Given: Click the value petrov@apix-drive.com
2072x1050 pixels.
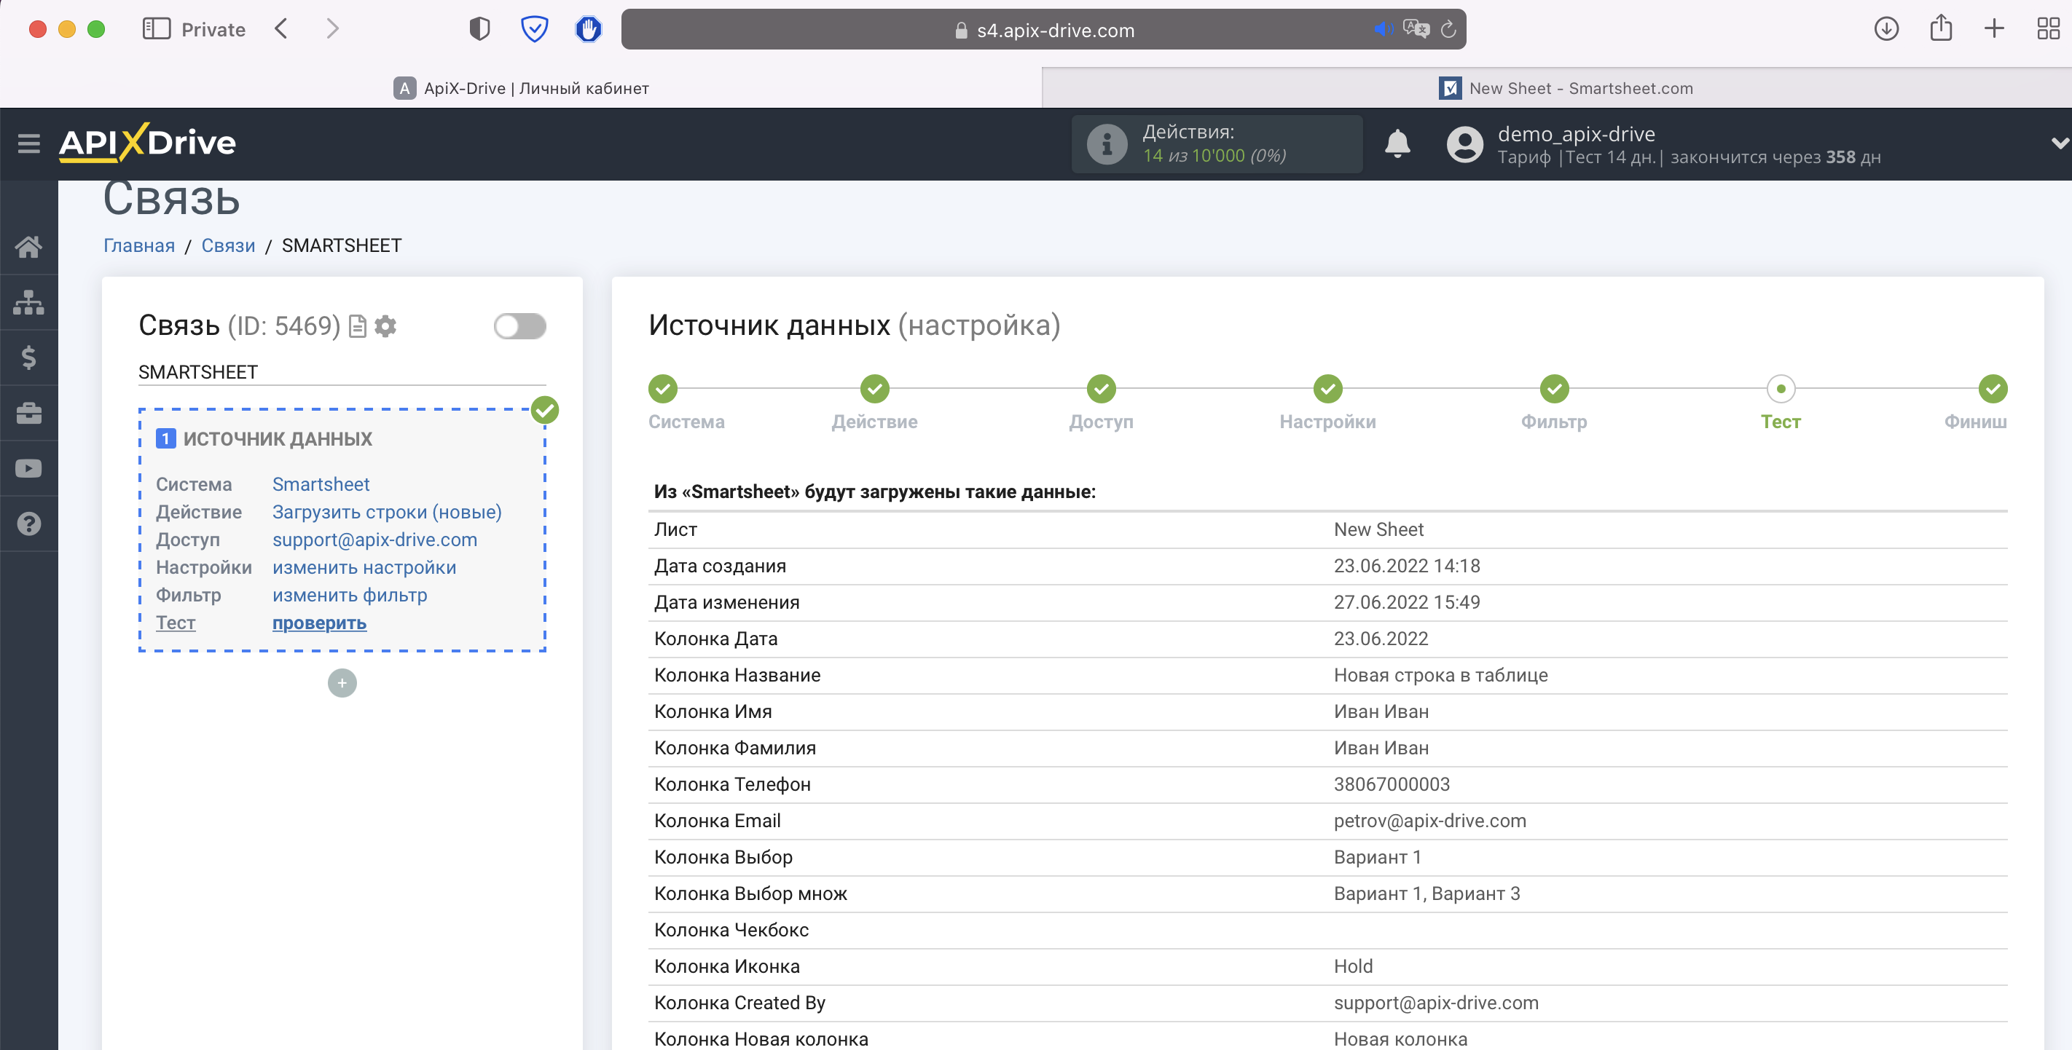Looking at the screenshot, I should (x=1429, y=821).
